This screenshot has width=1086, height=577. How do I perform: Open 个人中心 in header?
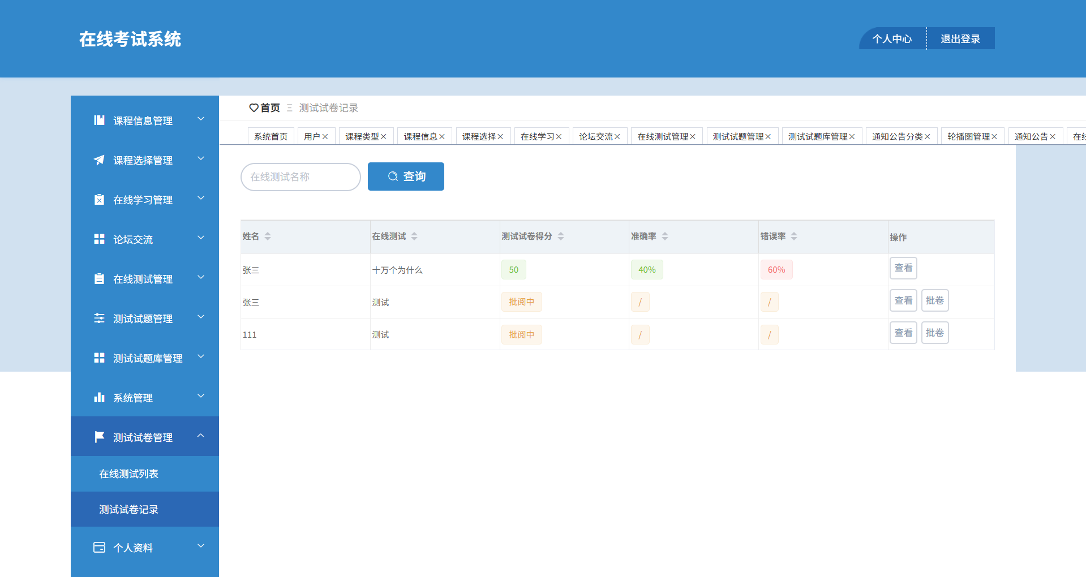(892, 38)
